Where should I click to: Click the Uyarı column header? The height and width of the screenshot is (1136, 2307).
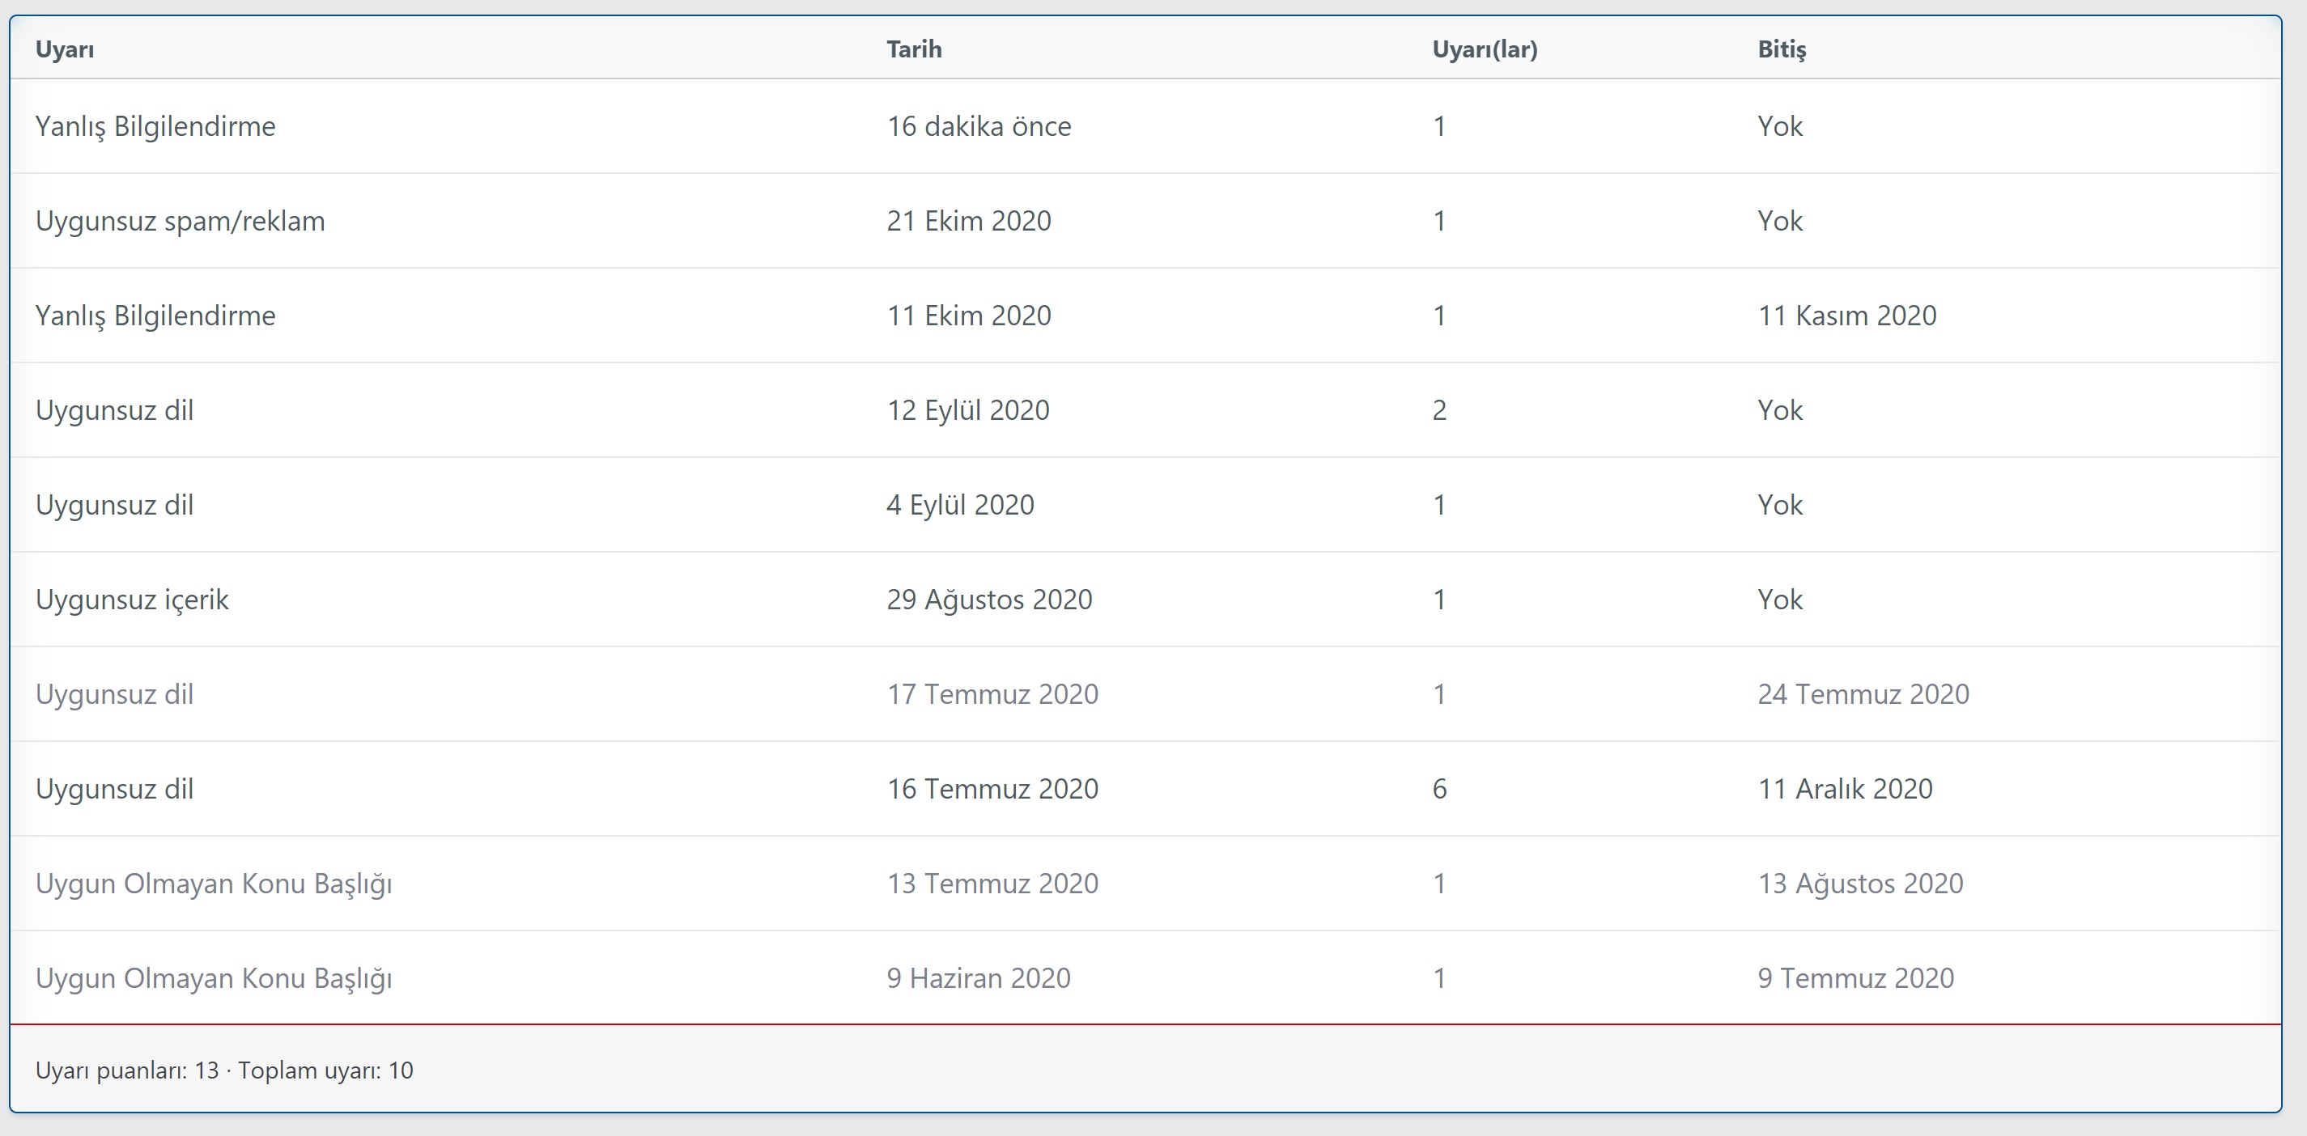point(65,49)
